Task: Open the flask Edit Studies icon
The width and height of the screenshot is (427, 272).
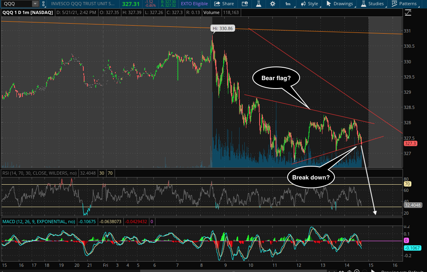Action: [258, 4]
